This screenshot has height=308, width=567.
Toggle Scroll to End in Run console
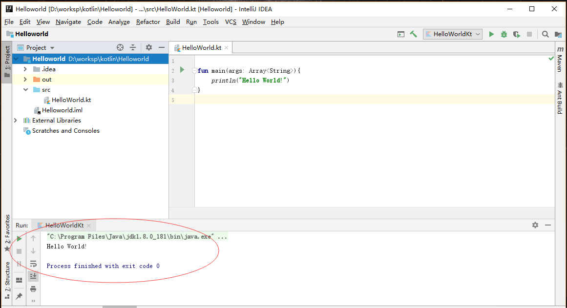[33, 276]
